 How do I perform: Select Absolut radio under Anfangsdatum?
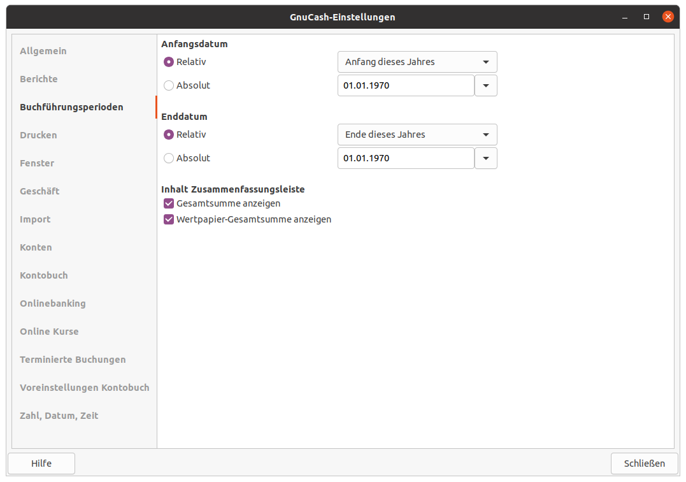pos(169,85)
